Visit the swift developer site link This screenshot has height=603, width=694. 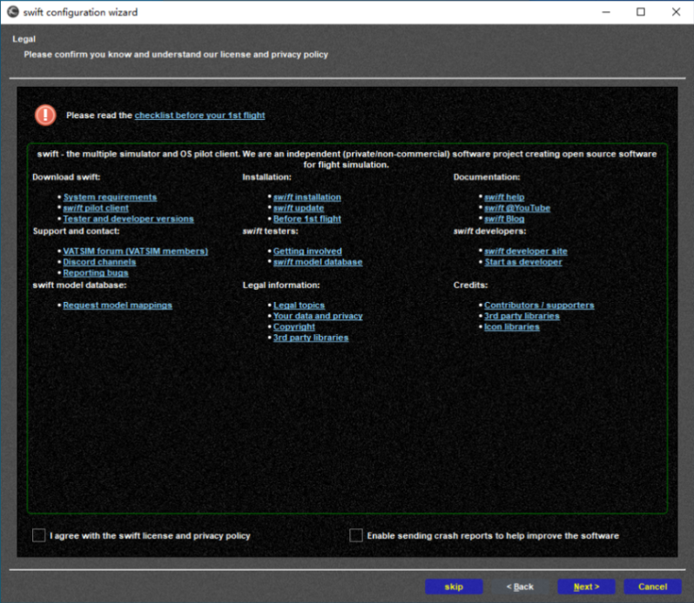coord(525,251)
